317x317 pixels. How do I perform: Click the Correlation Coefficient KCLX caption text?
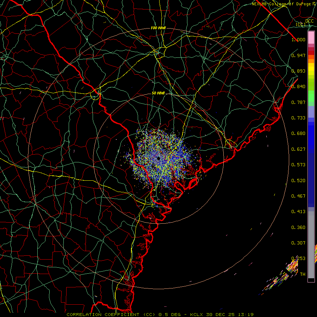pyautogui.click(x=160, y=315)
